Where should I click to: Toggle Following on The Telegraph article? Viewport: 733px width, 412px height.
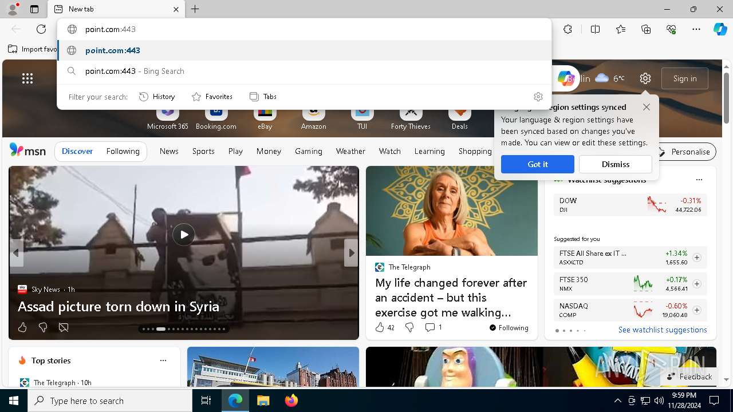pyautogui.click(x=509, y=328)
